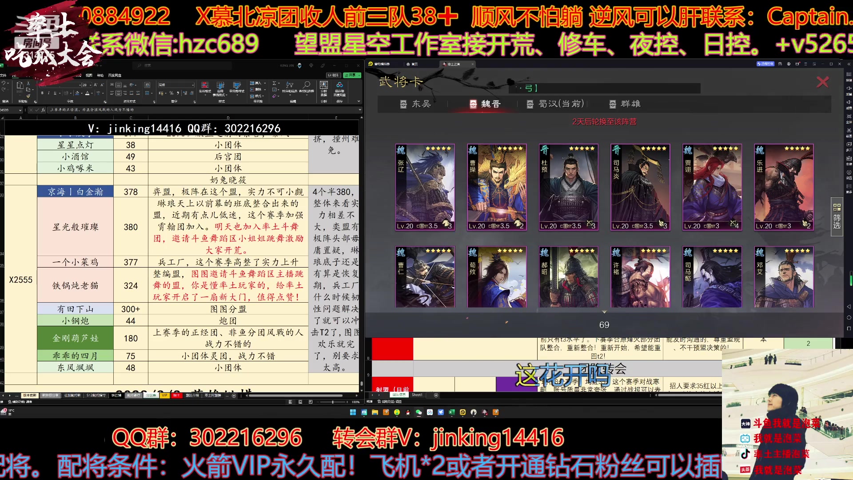Open the Windows Start button
The height and width of the screenshot is (480, 853).
[x=353, y=412]
